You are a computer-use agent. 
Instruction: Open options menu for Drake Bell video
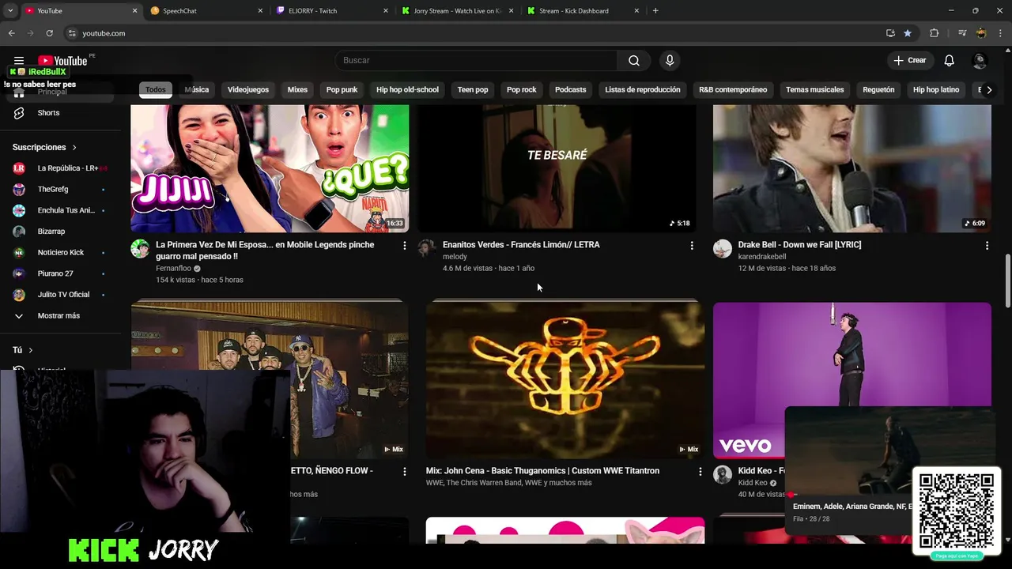(987, 246)
